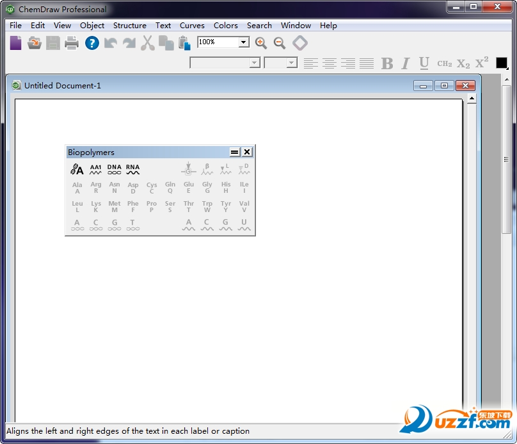Select the beta amino acid option icon

tap(207, 169)
